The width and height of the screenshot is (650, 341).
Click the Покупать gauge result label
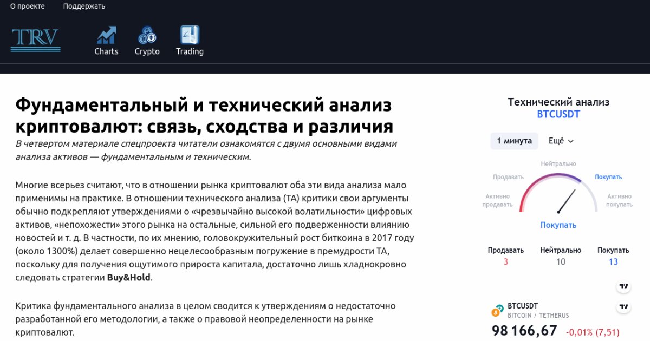click(x=558, y=225)
